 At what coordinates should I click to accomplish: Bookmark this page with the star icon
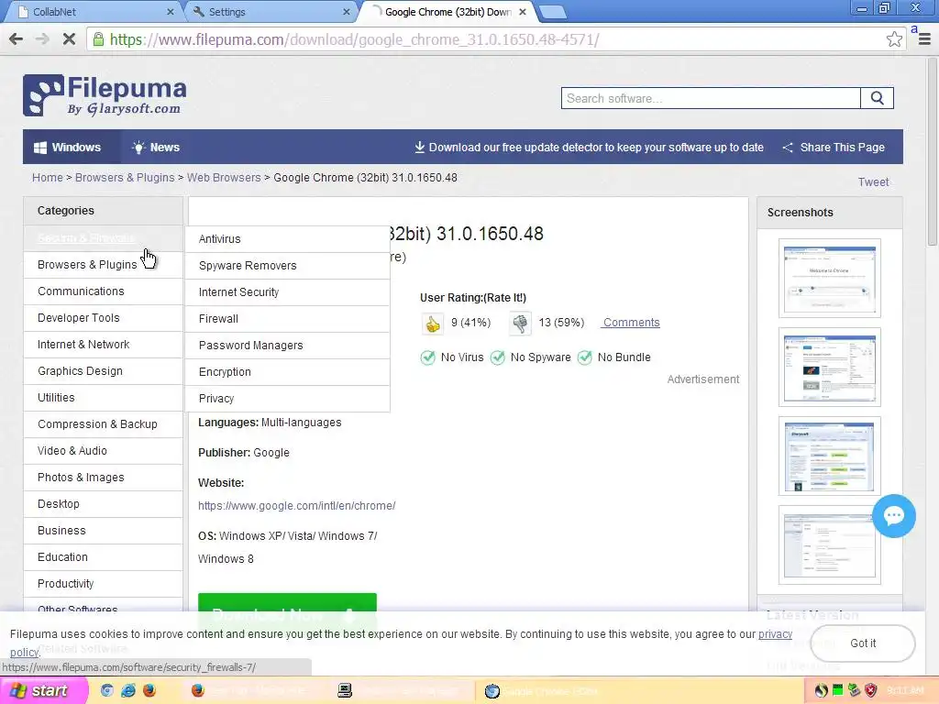[894, 39]
